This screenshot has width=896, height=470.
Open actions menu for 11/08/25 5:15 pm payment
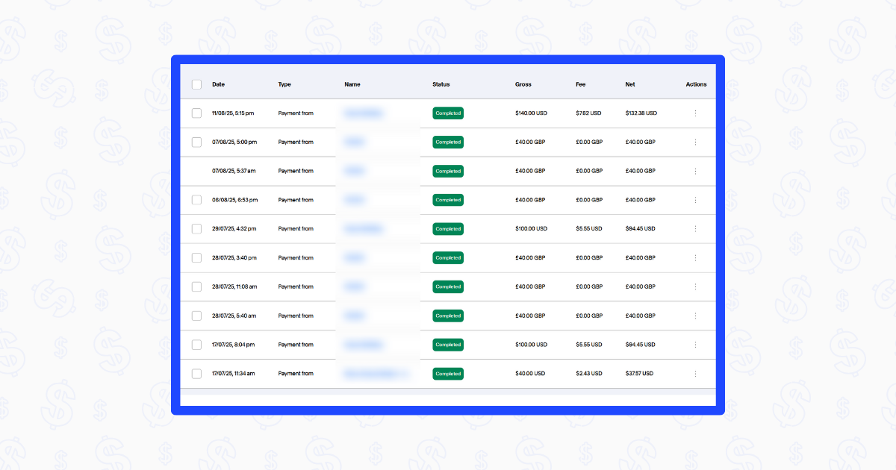[x=695, y=113]
